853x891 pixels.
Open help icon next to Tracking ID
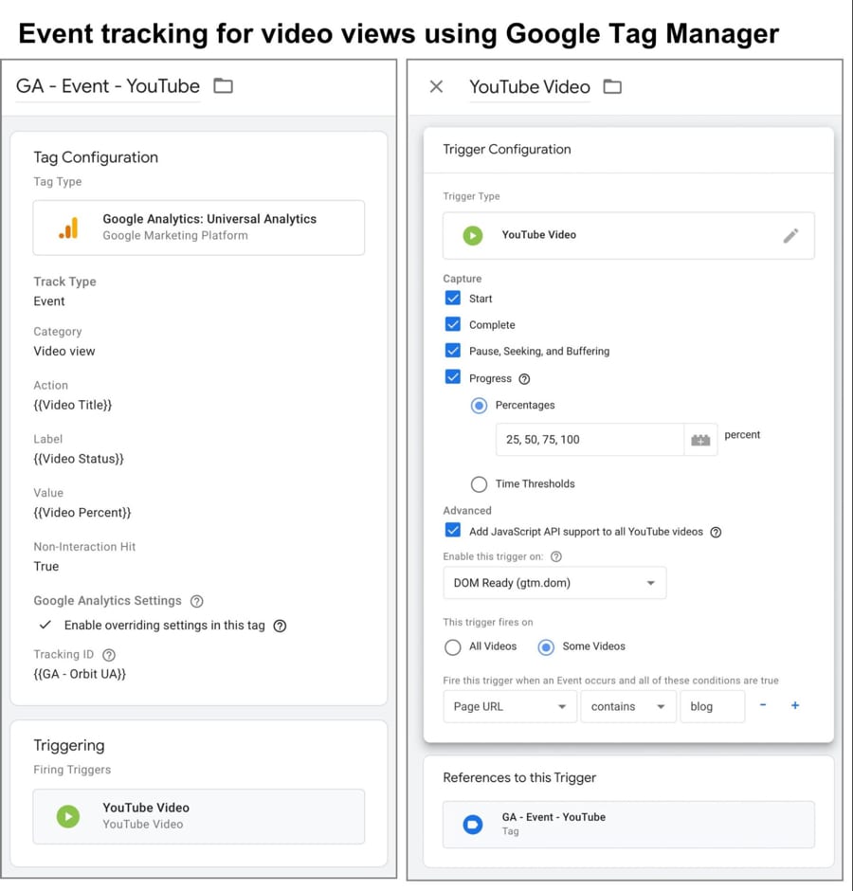click(x=109, y=655)
